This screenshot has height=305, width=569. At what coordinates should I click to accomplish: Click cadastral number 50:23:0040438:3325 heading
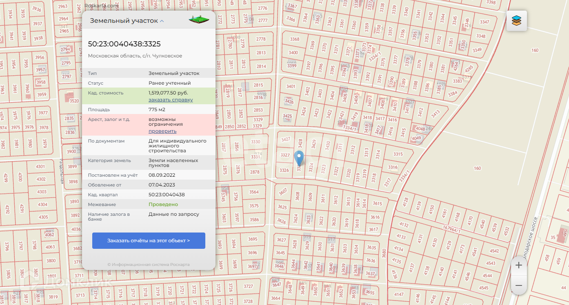pyautogui.click(x=124, y=44)
